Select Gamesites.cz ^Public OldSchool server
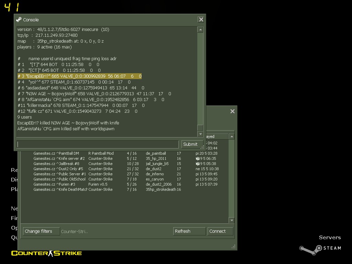The width and height of the screenshot is (352, 264). click(x=125, y=179)
